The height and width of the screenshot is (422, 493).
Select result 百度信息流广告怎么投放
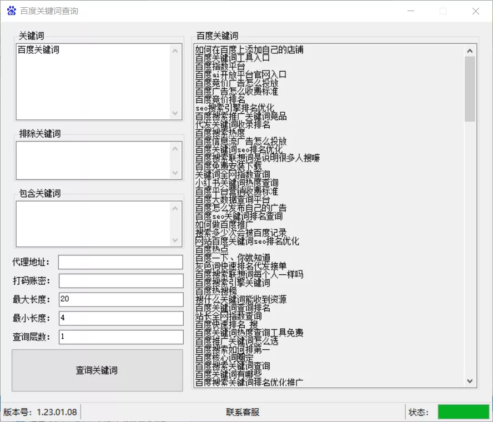pos(241,141)
